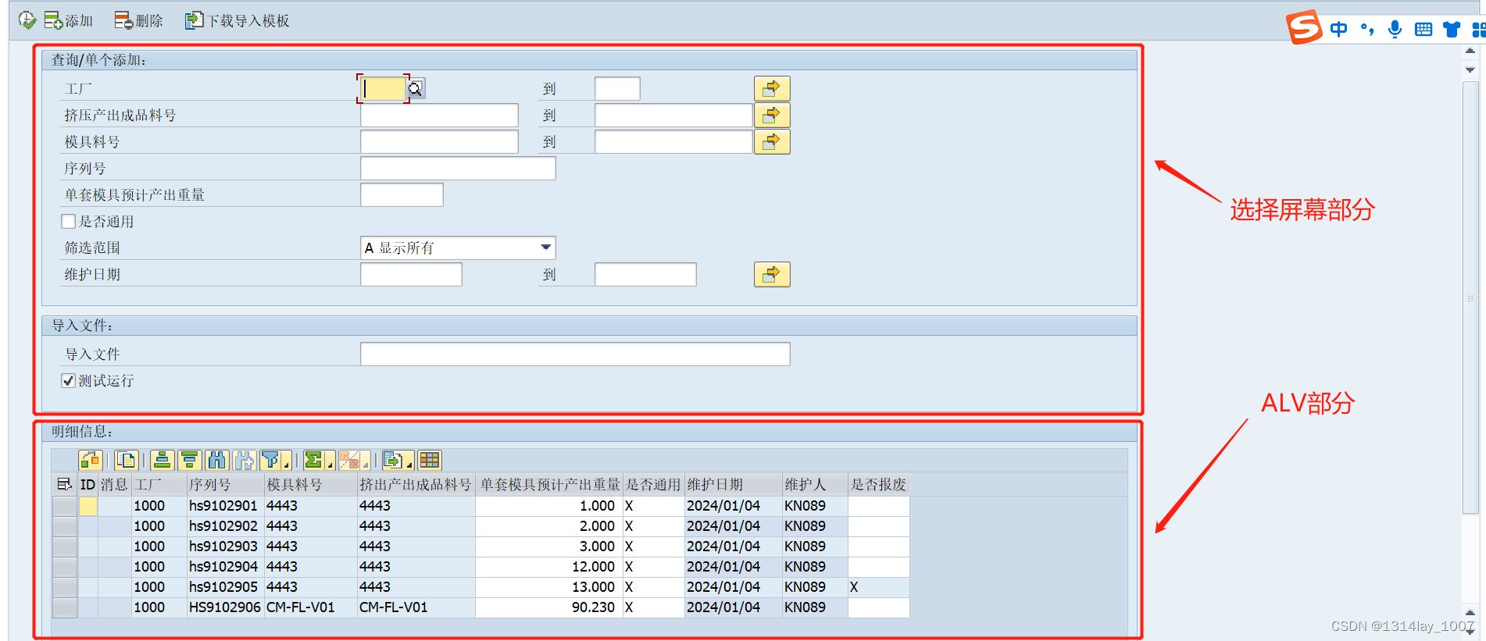Click the Execute clock icon in the top toolbar
The height and width of the screenshot is (641, 1486).
pyautogui.click(x=27, y=20)
